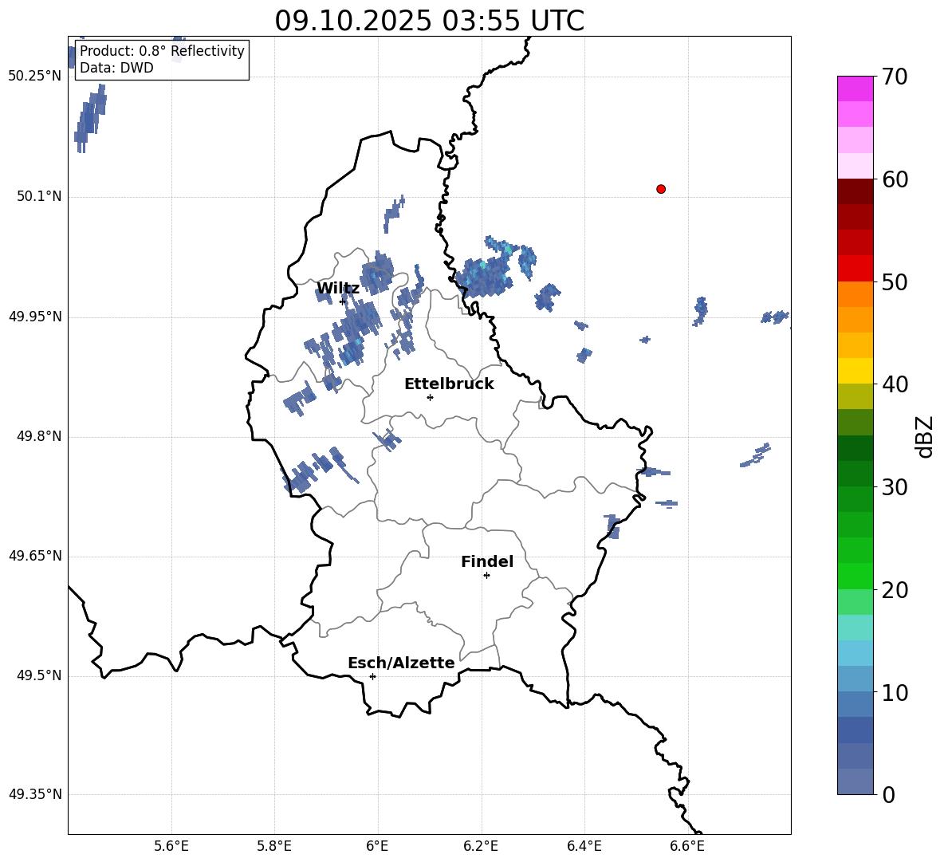Screen dimensions: 944x862
Task: Click the Wiltz city label
Action: [x=338, y=289]
